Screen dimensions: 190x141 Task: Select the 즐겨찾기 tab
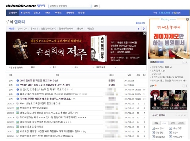click(x=34, y=29)
